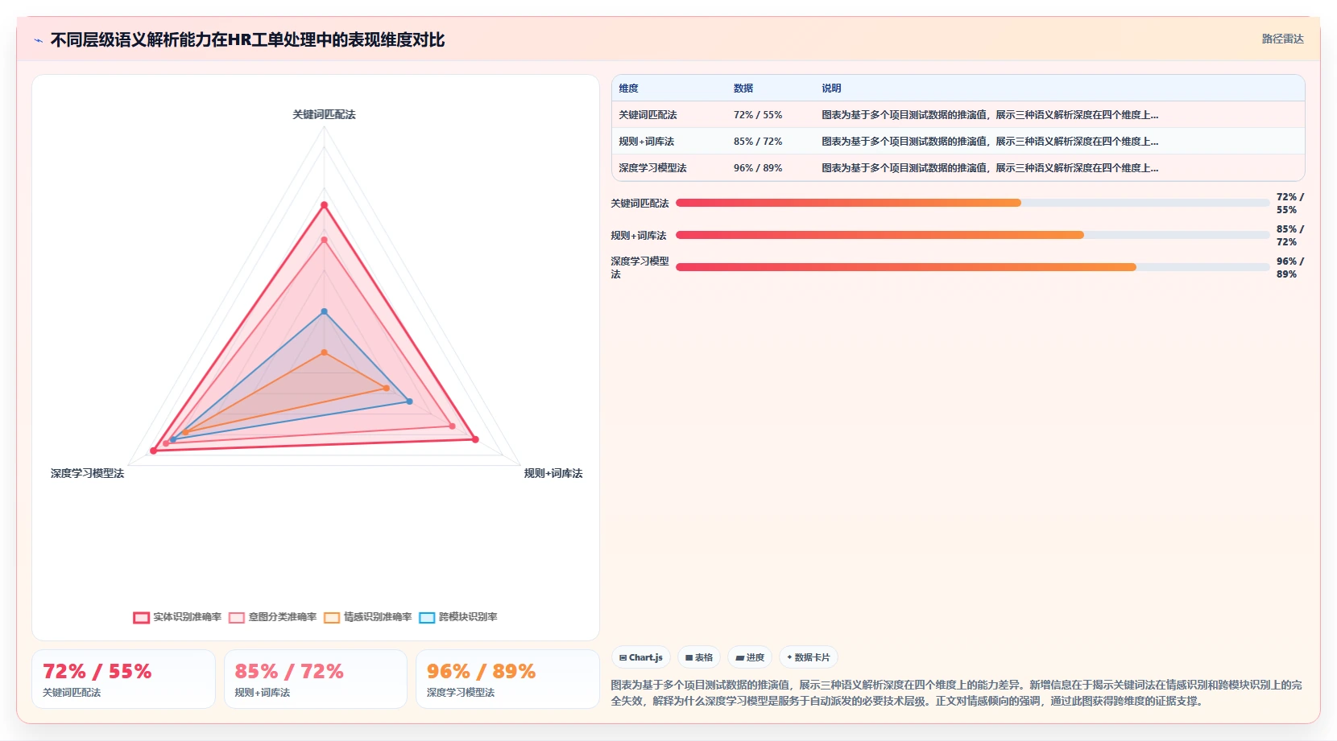
Task: Click the orange data point on the top radar axis
Action: (x=325, y=352)
